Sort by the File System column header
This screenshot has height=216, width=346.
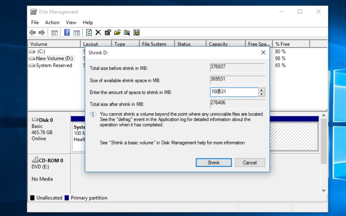(x=157, y=44)
